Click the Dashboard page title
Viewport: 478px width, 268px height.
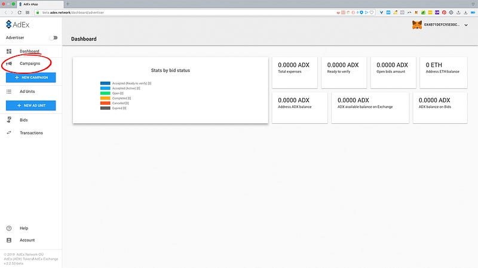pyautogui.click(x=84, y=39)
